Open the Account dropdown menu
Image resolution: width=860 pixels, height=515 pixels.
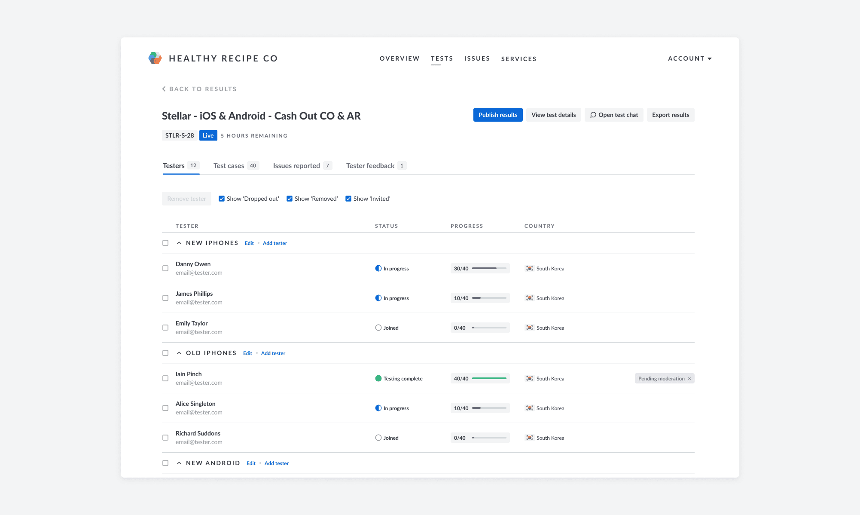pos(690,58)
